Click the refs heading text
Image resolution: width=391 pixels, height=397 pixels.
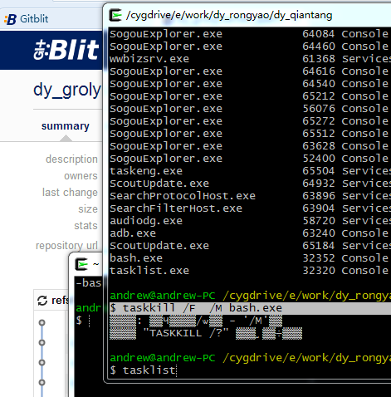tap(60, 301)
